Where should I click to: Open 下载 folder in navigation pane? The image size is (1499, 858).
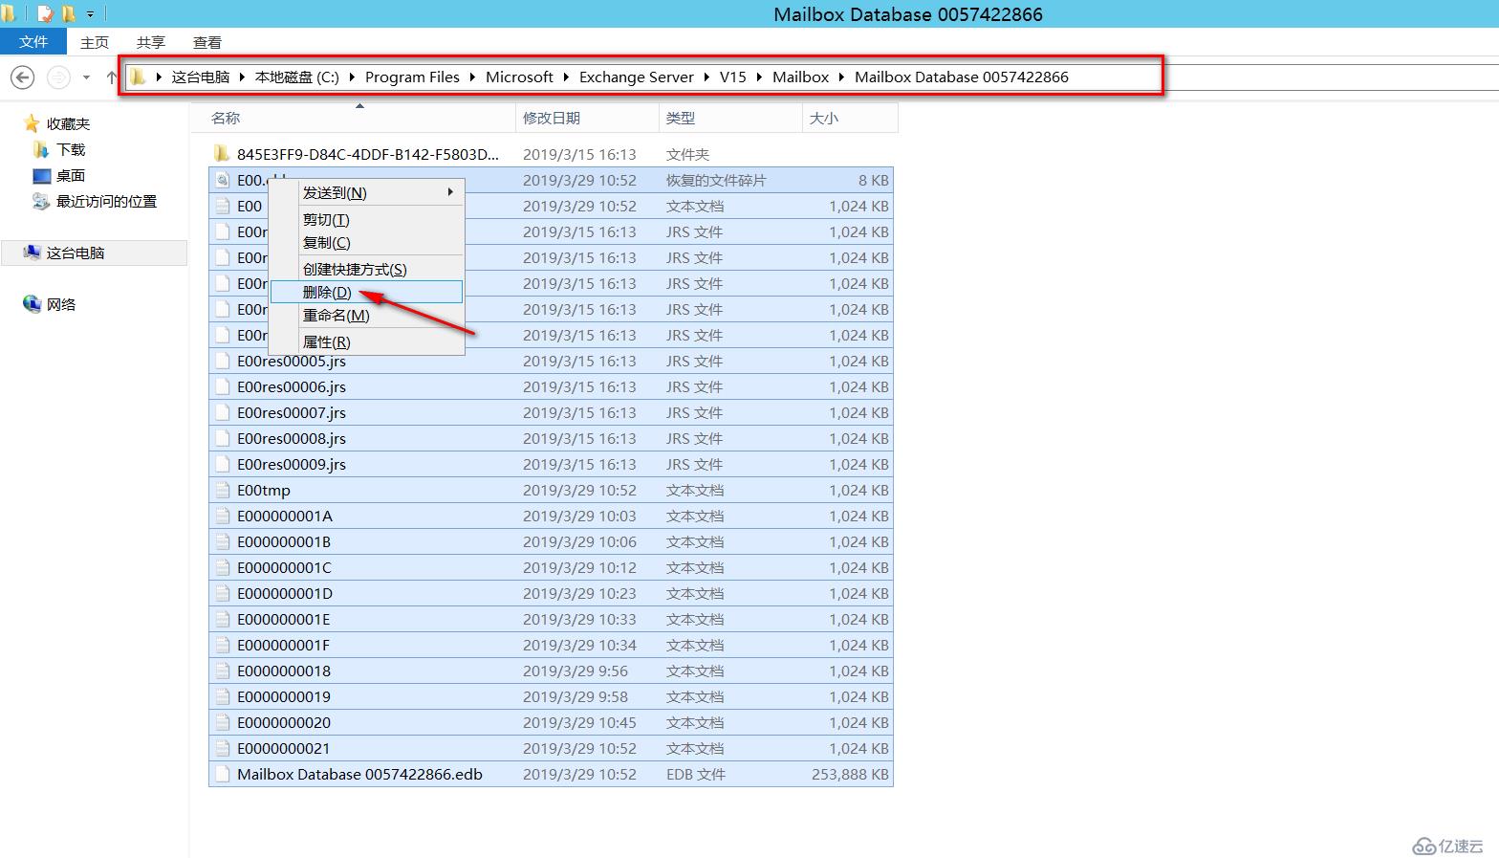[x=71, y=149]
